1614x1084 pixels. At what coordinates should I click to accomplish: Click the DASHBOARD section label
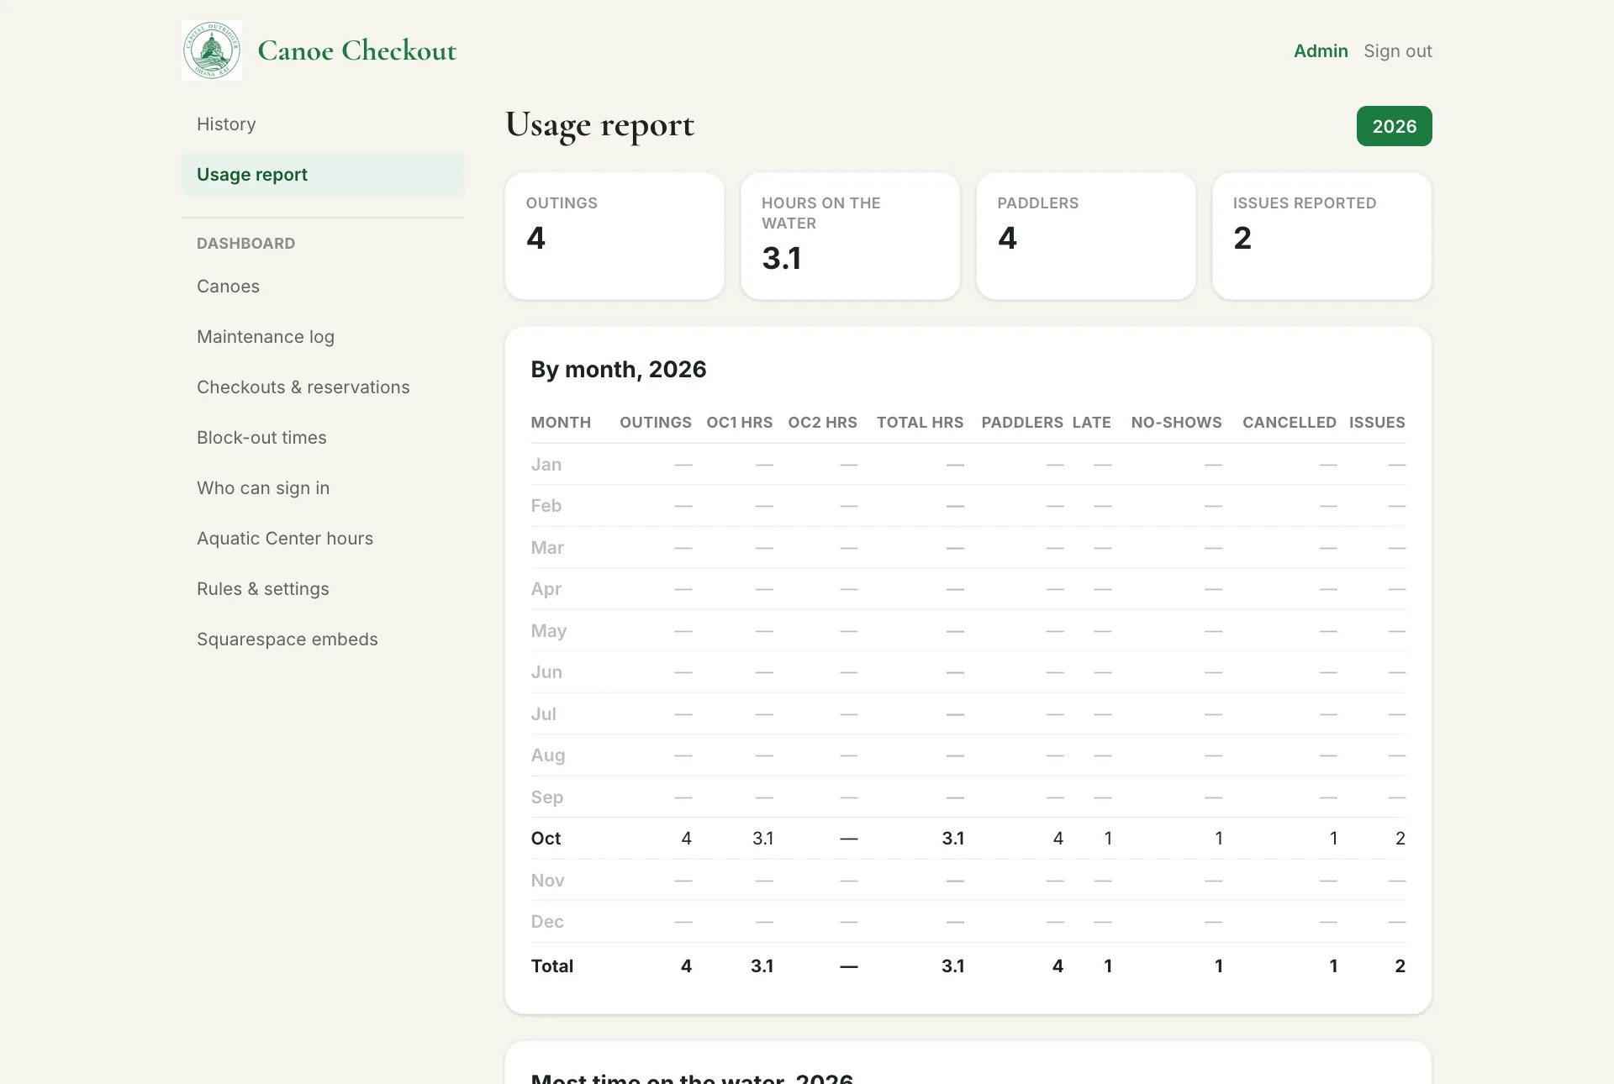coord(245,244)
